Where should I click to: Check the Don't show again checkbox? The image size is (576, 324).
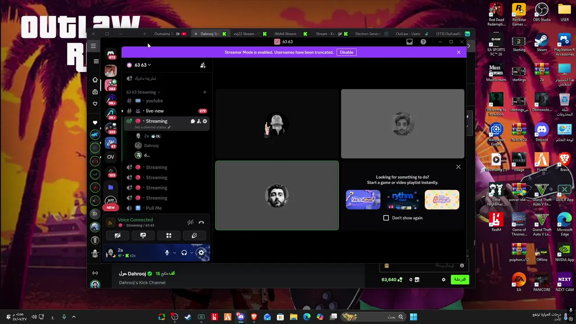386,218
